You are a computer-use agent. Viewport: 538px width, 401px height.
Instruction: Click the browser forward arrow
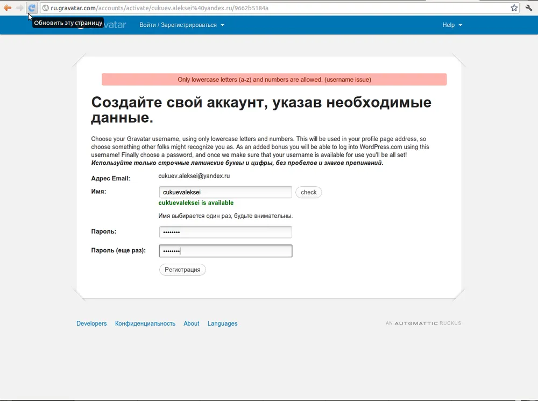[x=19, y=8]
